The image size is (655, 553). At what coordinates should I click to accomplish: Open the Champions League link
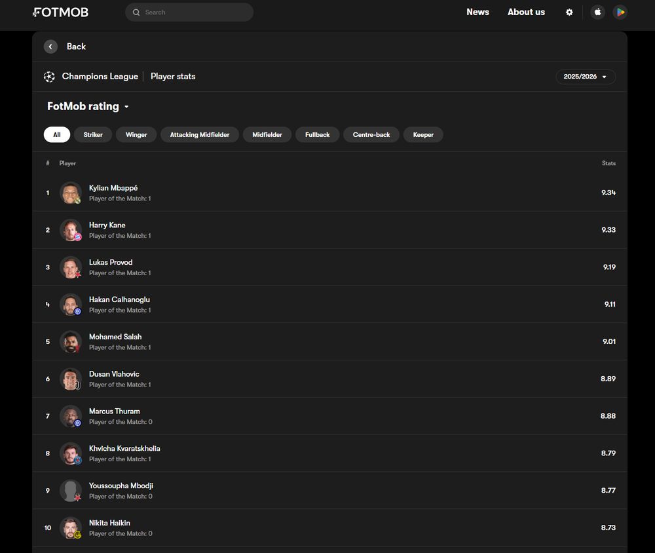click(100, 77)
